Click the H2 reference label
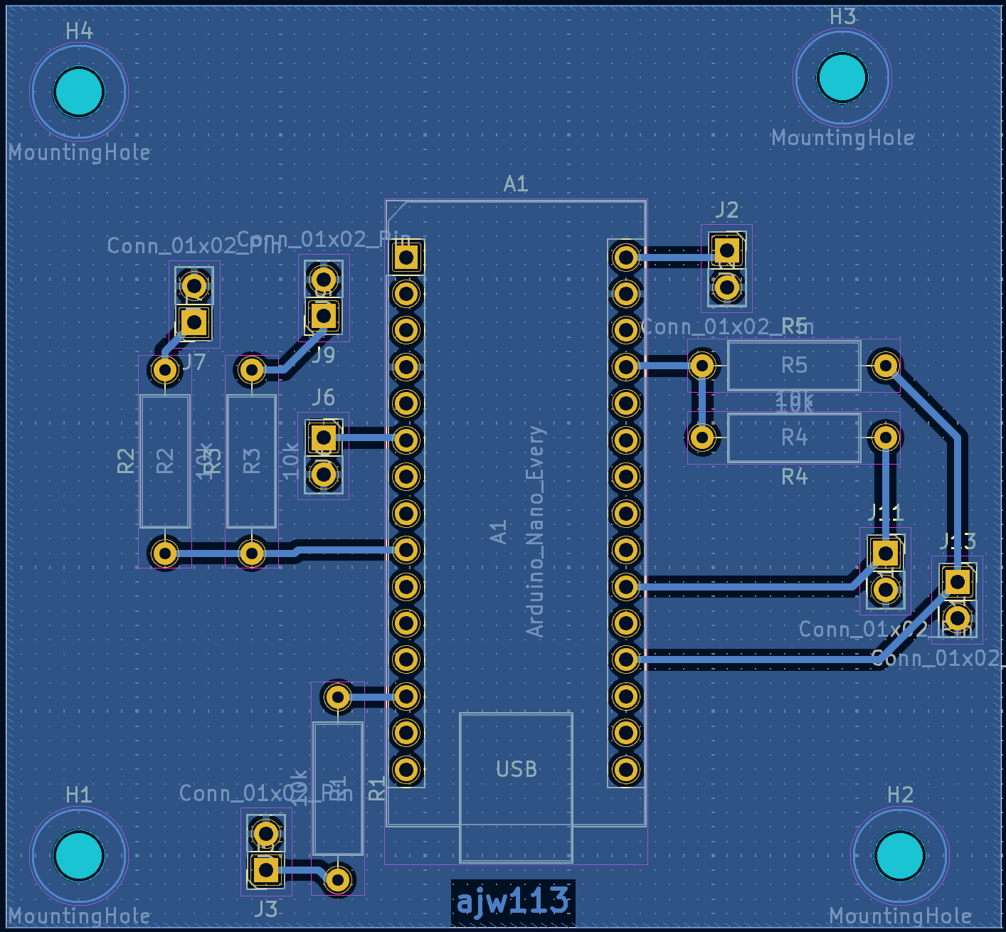The image size is (1006, 932). coord(900,795)
